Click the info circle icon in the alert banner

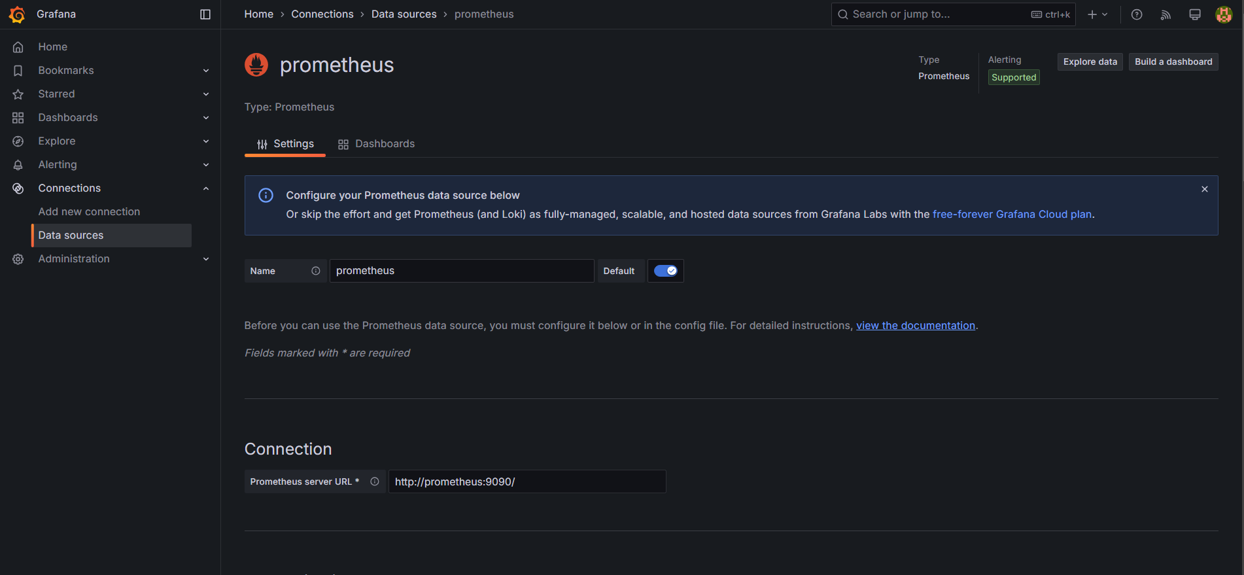pos(266,195)
